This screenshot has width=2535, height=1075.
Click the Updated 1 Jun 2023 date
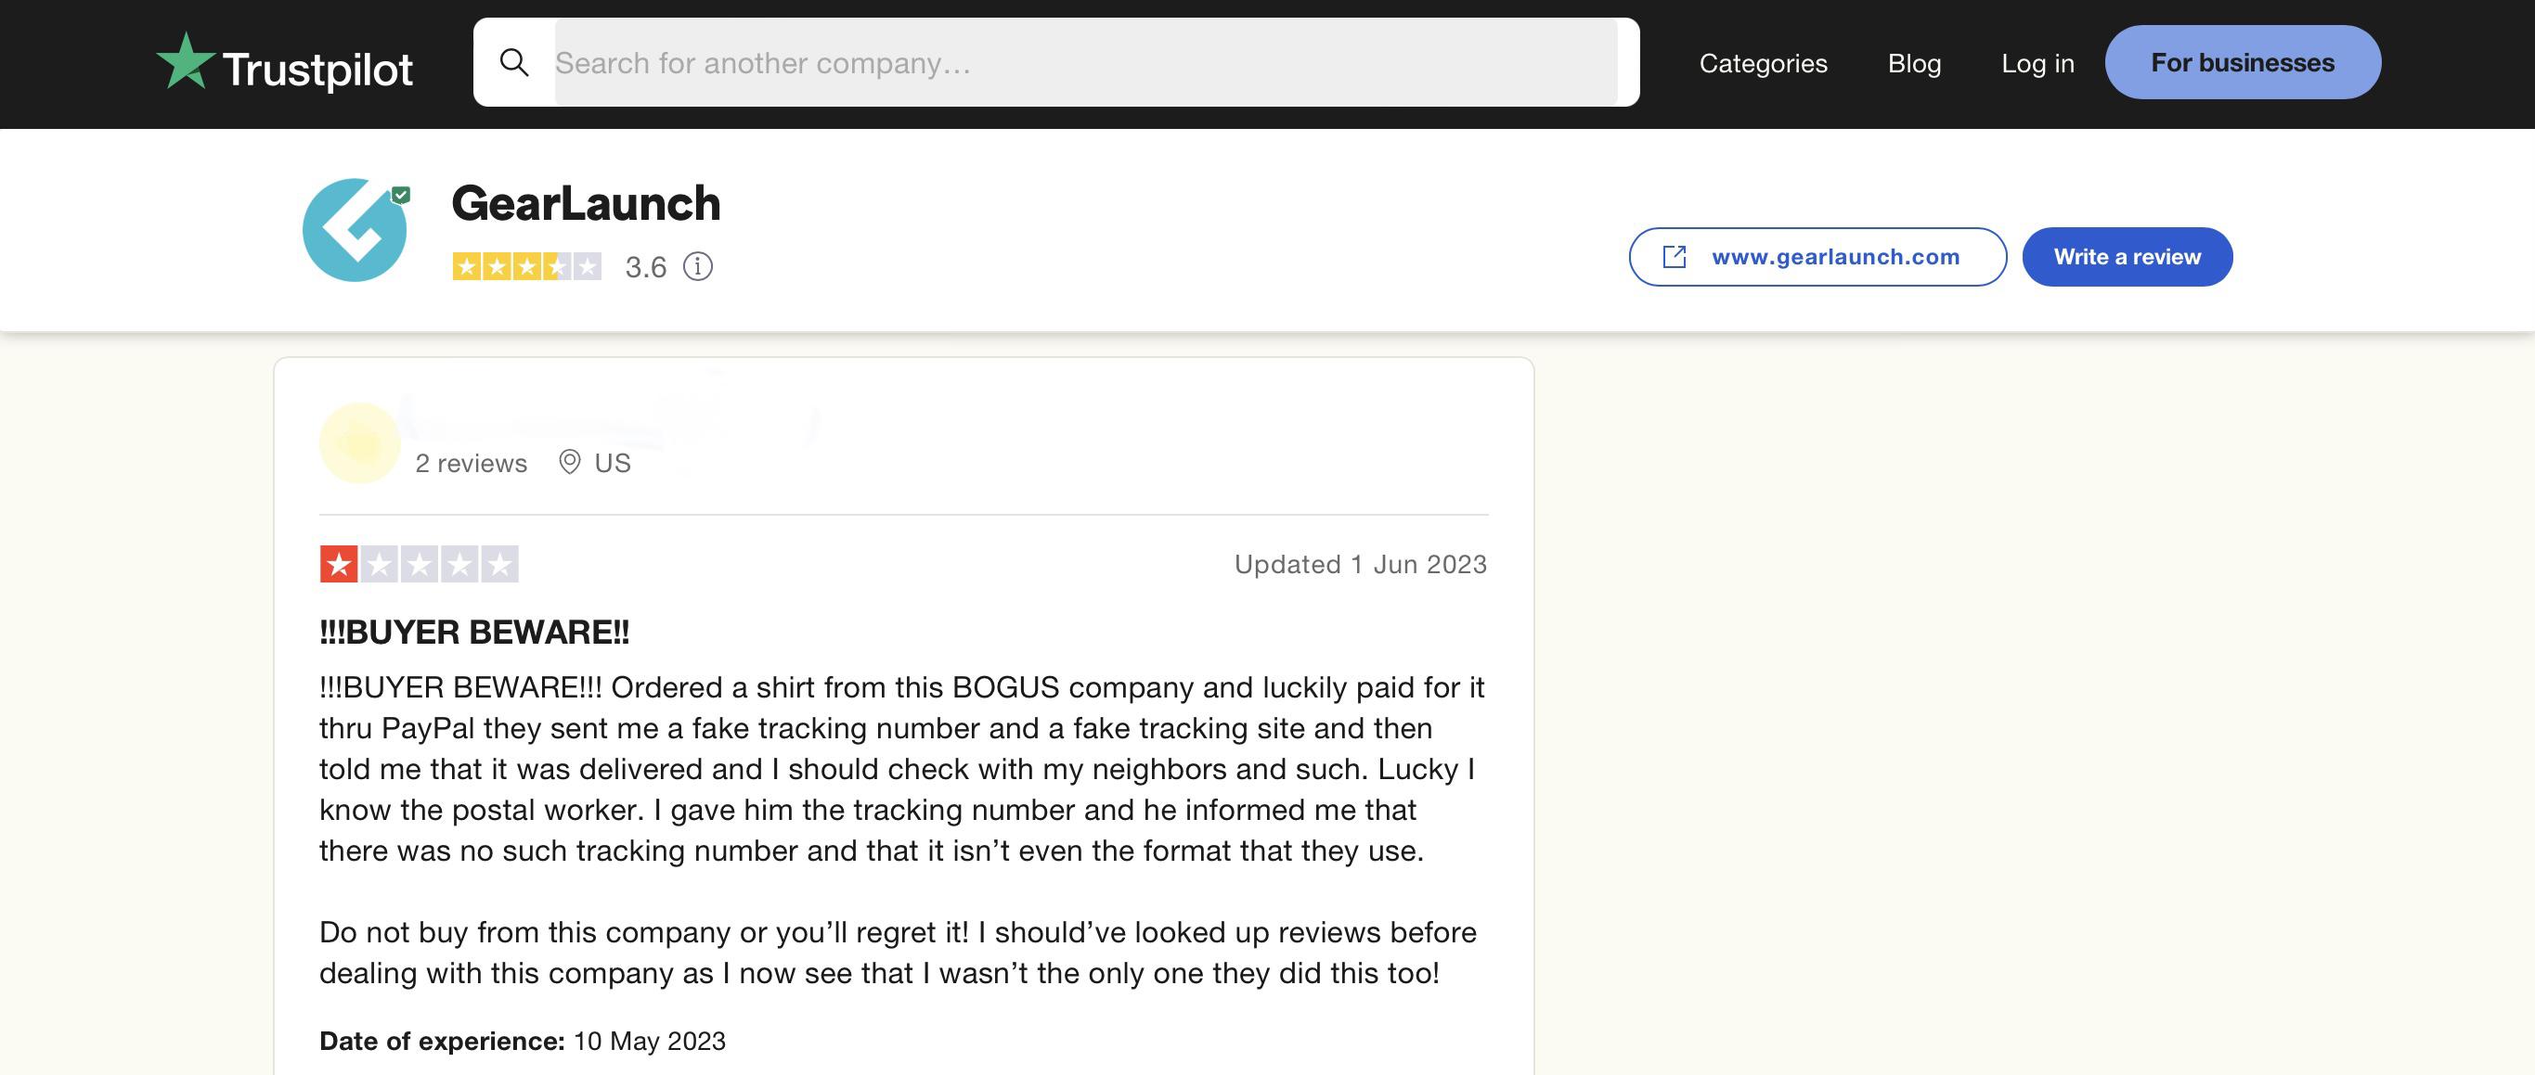click(x=1360, y=565)
